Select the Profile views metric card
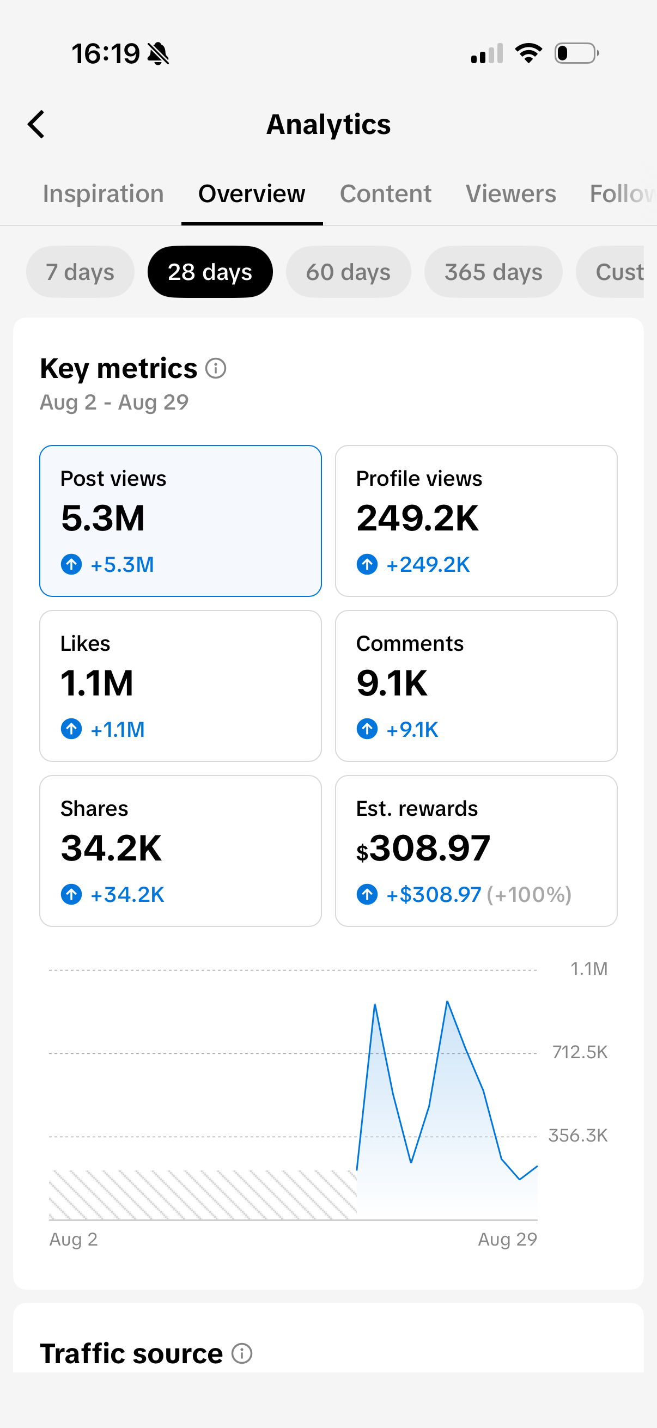The width and height of the screenshot is (657, 1428). pos(476,521)
